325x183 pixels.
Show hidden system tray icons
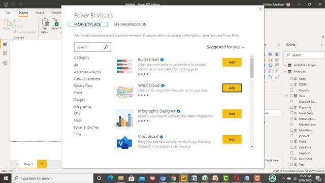coord(283,178)
